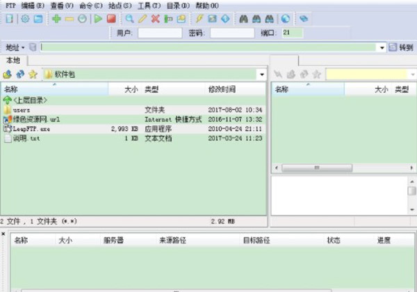This screenshot has height=292, width=417.
Task: Click the remote pane horizontal scrollbar thumb
Action: point(317,168)
